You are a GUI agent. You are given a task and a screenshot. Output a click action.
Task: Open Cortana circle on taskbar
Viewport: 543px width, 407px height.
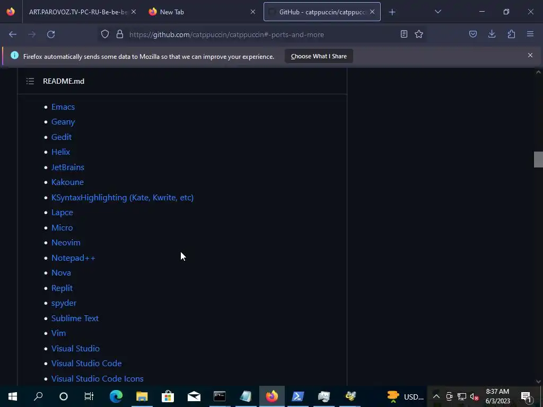pyautogui.click(x=64, y=396)
